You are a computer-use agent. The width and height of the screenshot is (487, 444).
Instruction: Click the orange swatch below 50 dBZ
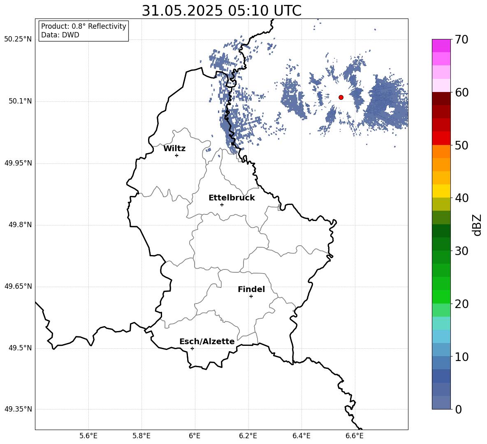click(441, 152)
